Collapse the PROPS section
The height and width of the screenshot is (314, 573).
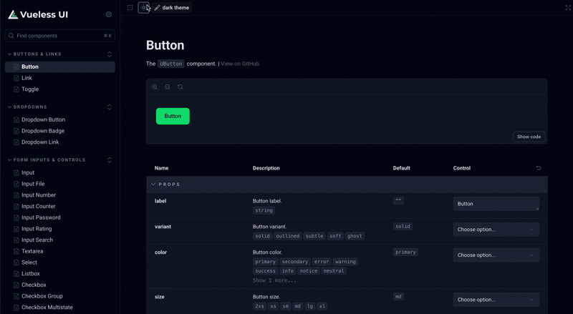(165, 185)
